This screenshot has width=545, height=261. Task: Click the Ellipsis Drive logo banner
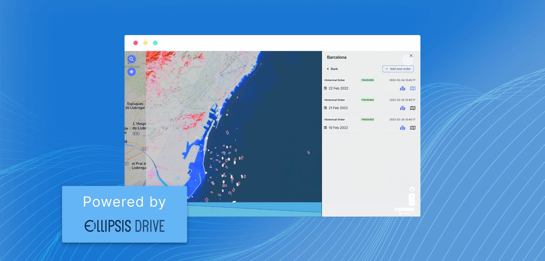point(125,214)
